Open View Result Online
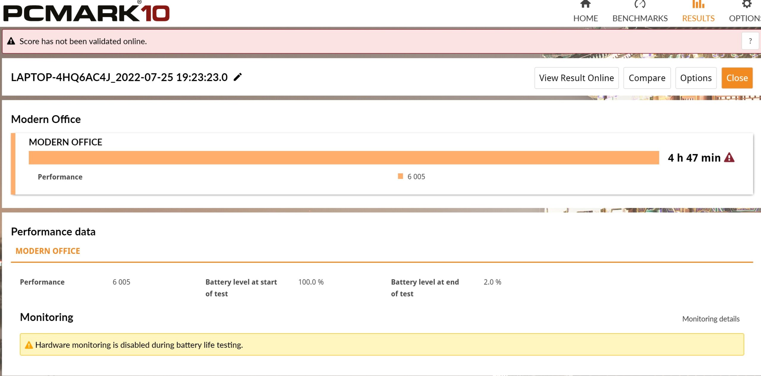The height and width of the screenshot is (376, 761). [x=576, y=78]
